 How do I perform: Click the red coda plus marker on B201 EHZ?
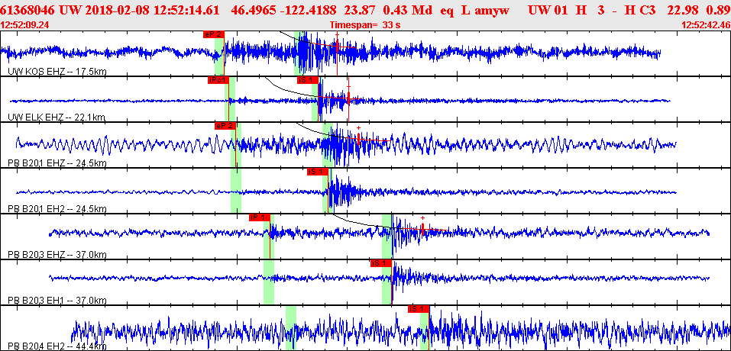[x=358, y=128]
